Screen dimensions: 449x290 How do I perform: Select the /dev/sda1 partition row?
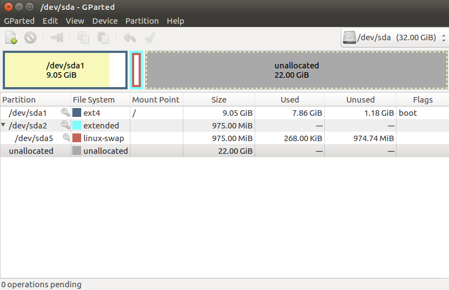tap(224, 112)
